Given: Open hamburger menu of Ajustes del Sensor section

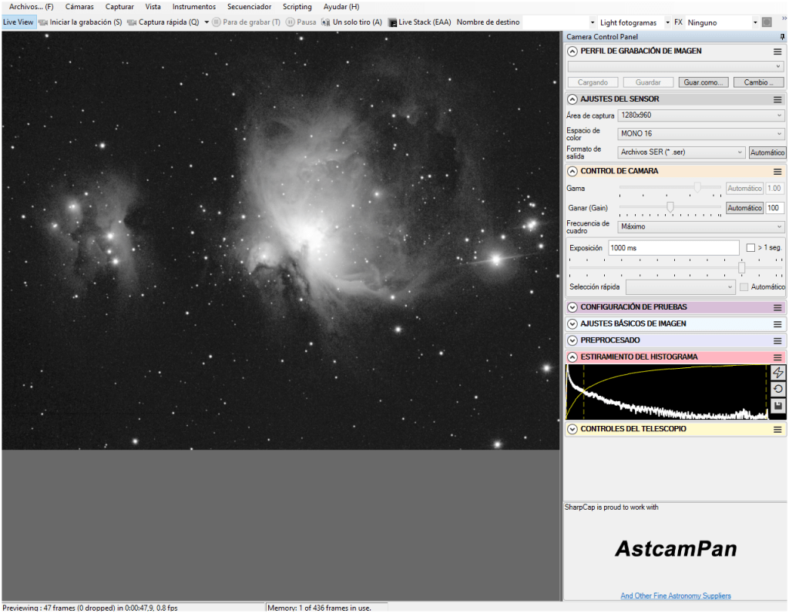Looking at the screenshot, I should [777, 99].
